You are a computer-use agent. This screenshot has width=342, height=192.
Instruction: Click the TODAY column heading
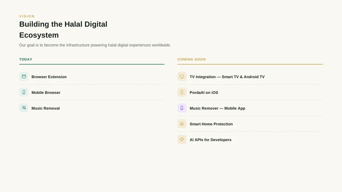coord(26,59)
